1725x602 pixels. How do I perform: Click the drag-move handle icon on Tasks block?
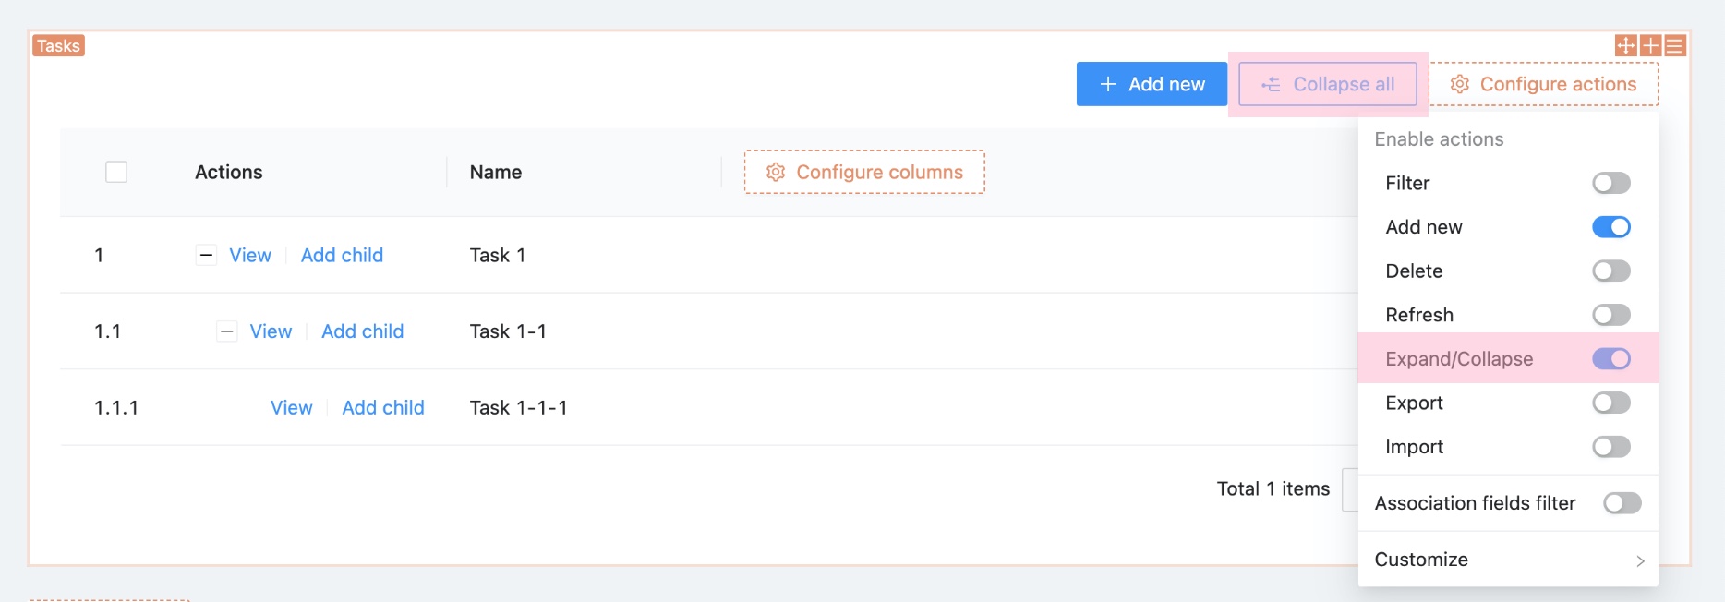[1626, 45]
